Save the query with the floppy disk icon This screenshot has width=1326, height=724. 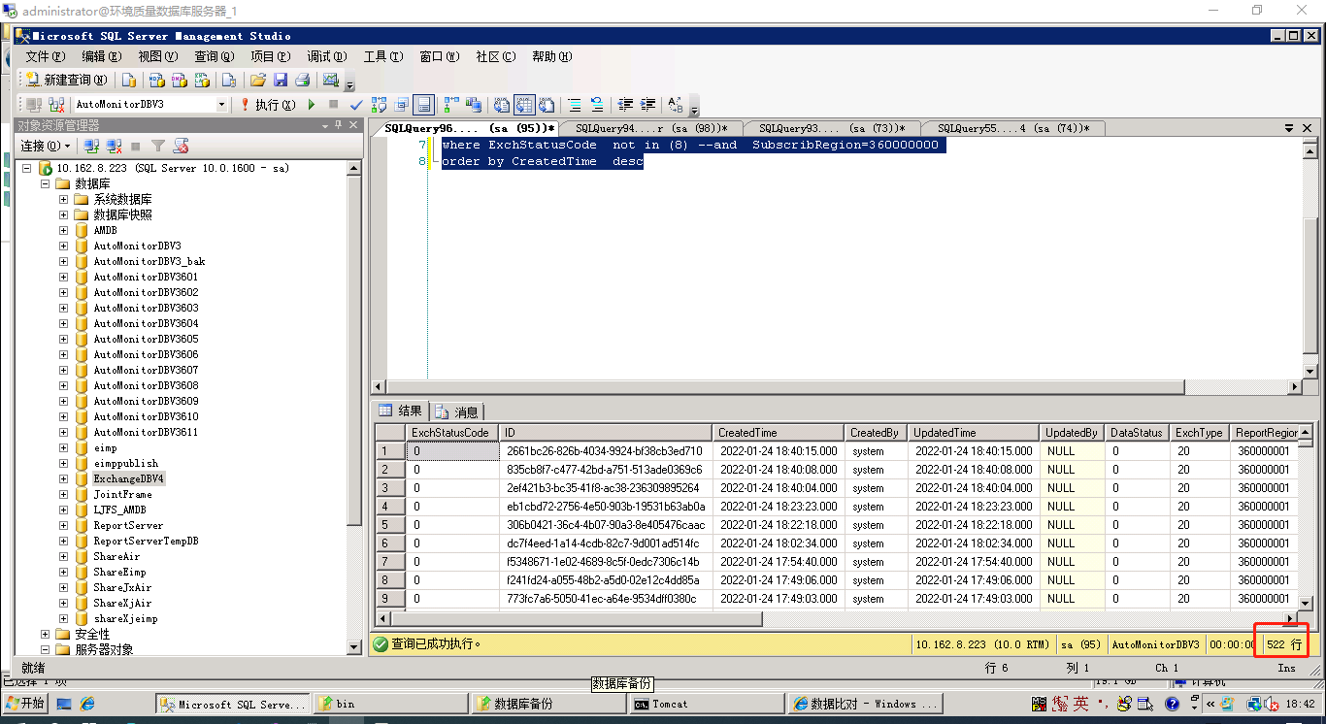tap(280, 80)
